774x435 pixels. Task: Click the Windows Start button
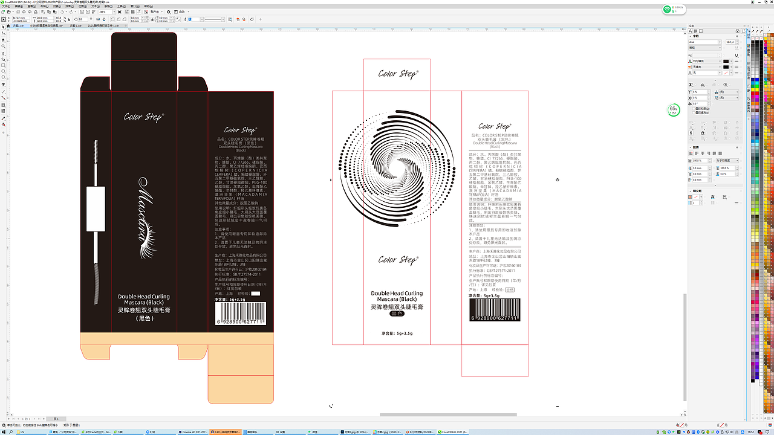point(4,432)
